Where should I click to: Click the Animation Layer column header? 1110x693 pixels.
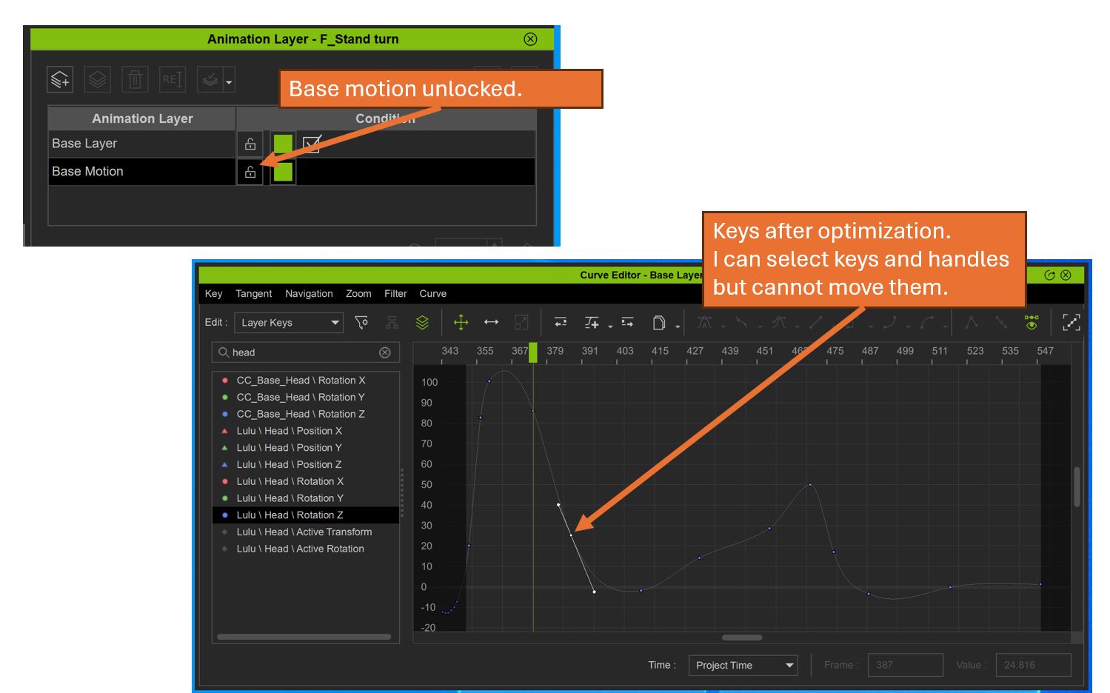tap(142, 118)
